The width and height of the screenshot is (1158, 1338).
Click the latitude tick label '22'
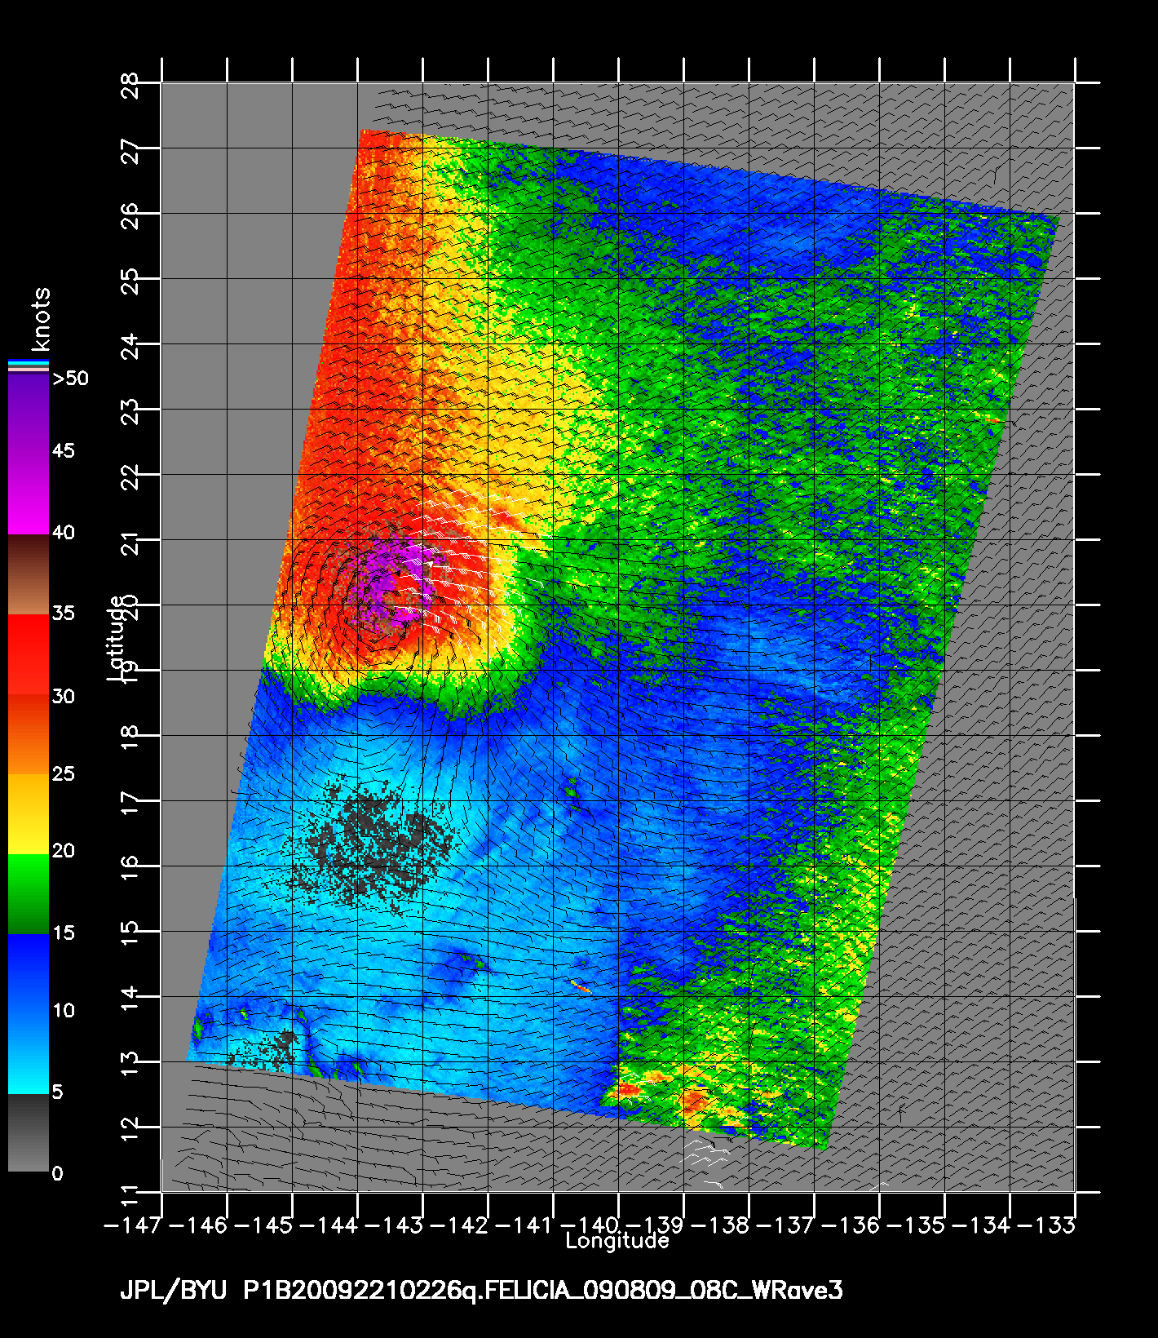pos(130,477)
